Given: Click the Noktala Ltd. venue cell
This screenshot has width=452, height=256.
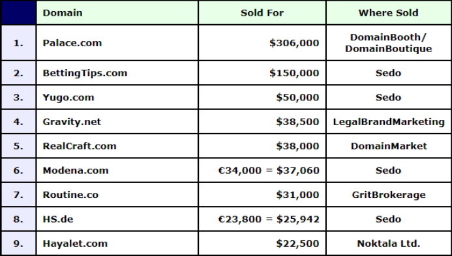Looking at the screenshot, I should pos(389,244).
